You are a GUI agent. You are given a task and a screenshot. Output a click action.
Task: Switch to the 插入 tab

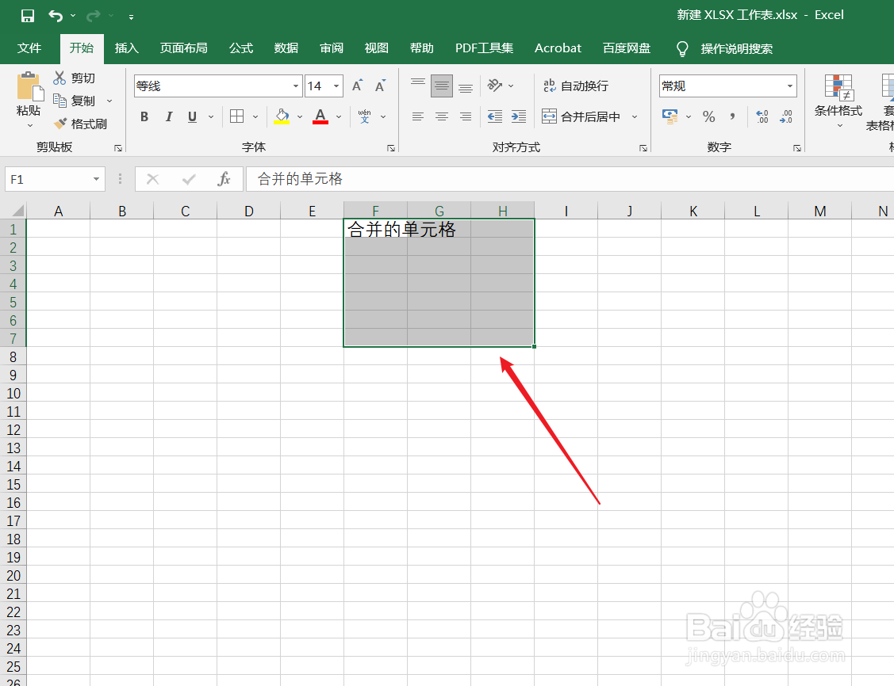pyautogui.click(x=127, y=48)
